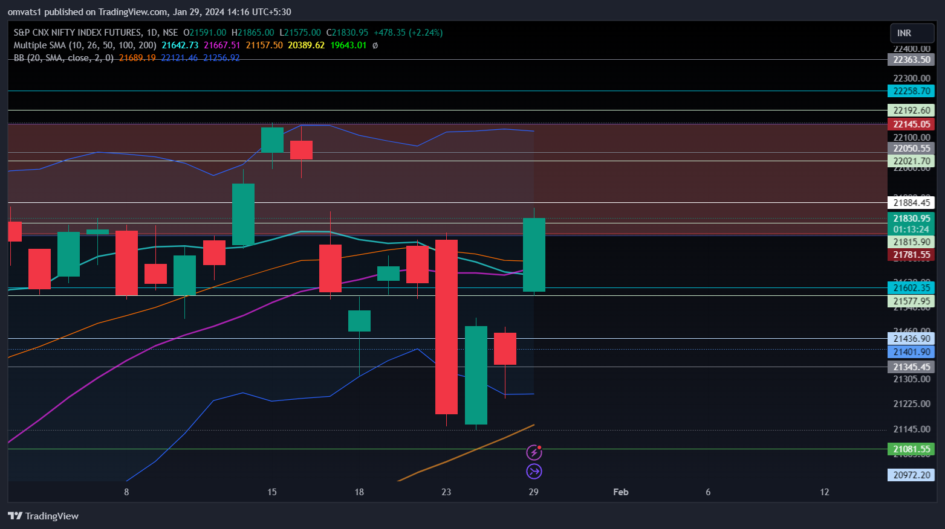Click the yellow SMA value 20389.62
This screenshot has width=945, height=529.
coord(307,45)
